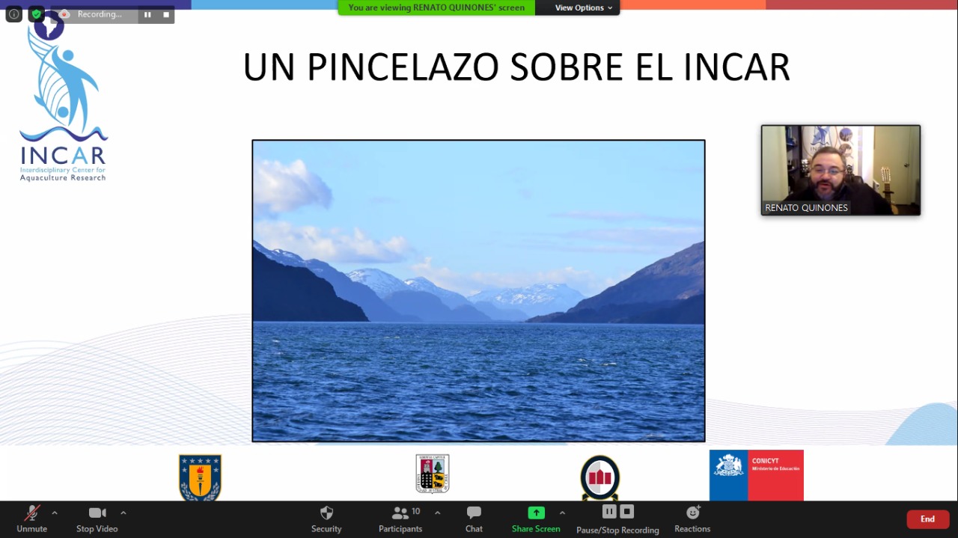Stop recording in the bottom toolbar
The height and width of the screenshot is (538, 958).
tap(627, 512)
